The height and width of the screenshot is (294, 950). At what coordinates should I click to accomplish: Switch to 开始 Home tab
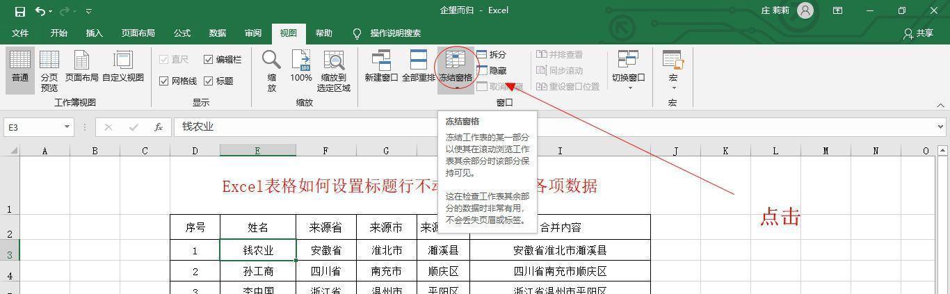[59, 33]
